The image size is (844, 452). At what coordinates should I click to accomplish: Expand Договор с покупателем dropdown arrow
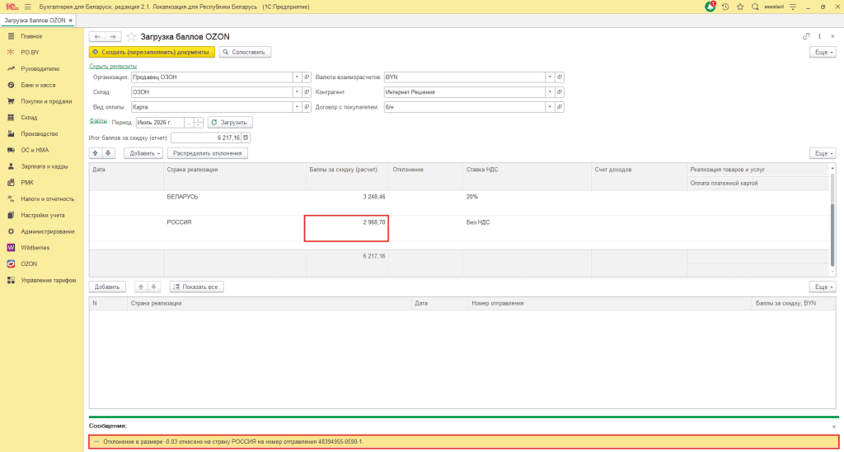(x=550, y=107)
